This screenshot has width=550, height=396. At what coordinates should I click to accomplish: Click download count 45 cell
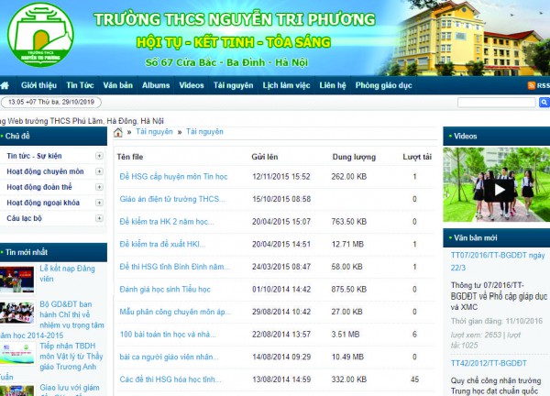tap(414, 379)
